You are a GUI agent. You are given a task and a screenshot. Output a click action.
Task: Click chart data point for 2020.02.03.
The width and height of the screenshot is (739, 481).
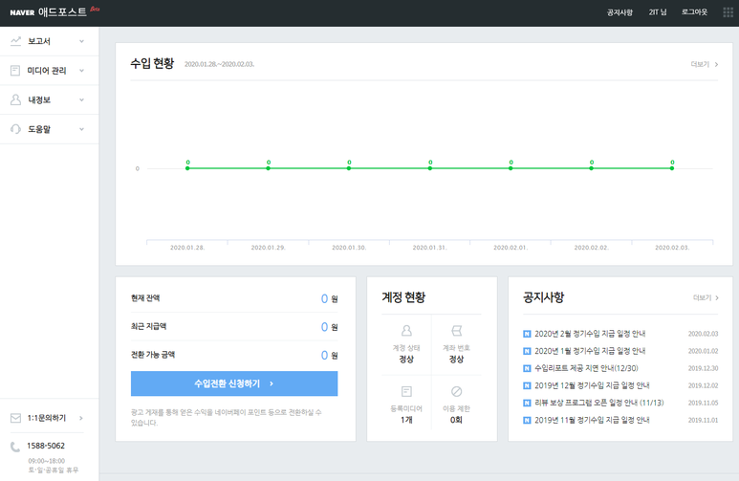tap(672, 168)
